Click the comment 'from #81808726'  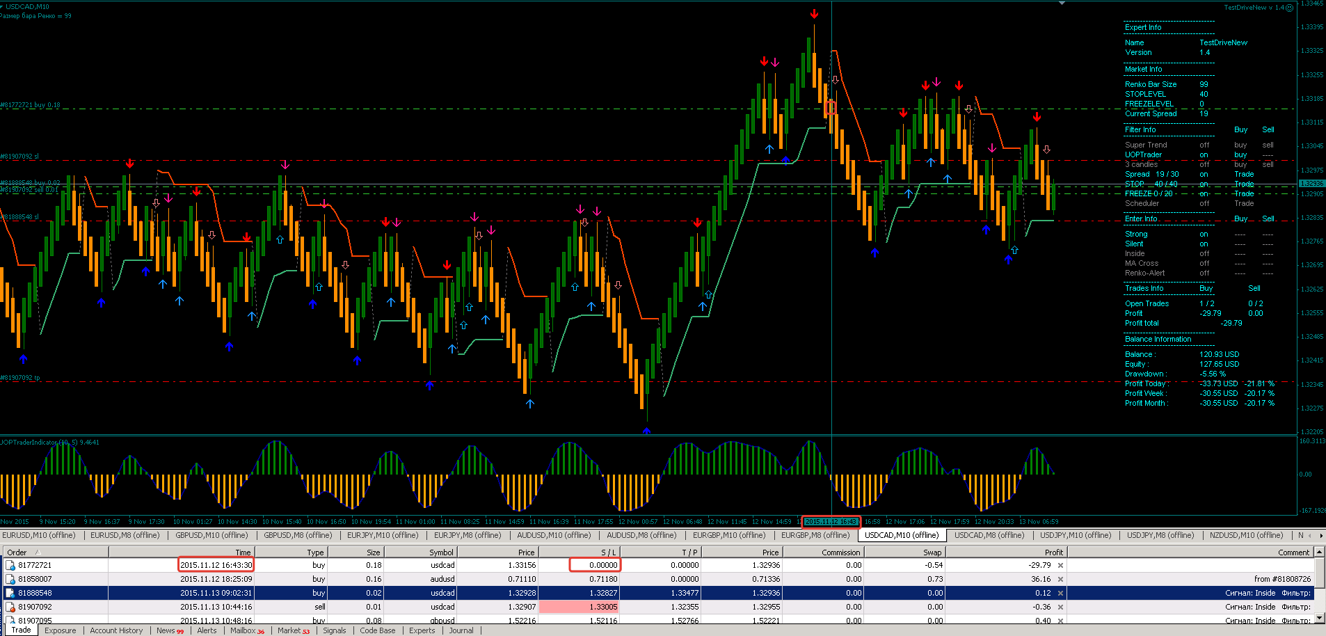1282,579
